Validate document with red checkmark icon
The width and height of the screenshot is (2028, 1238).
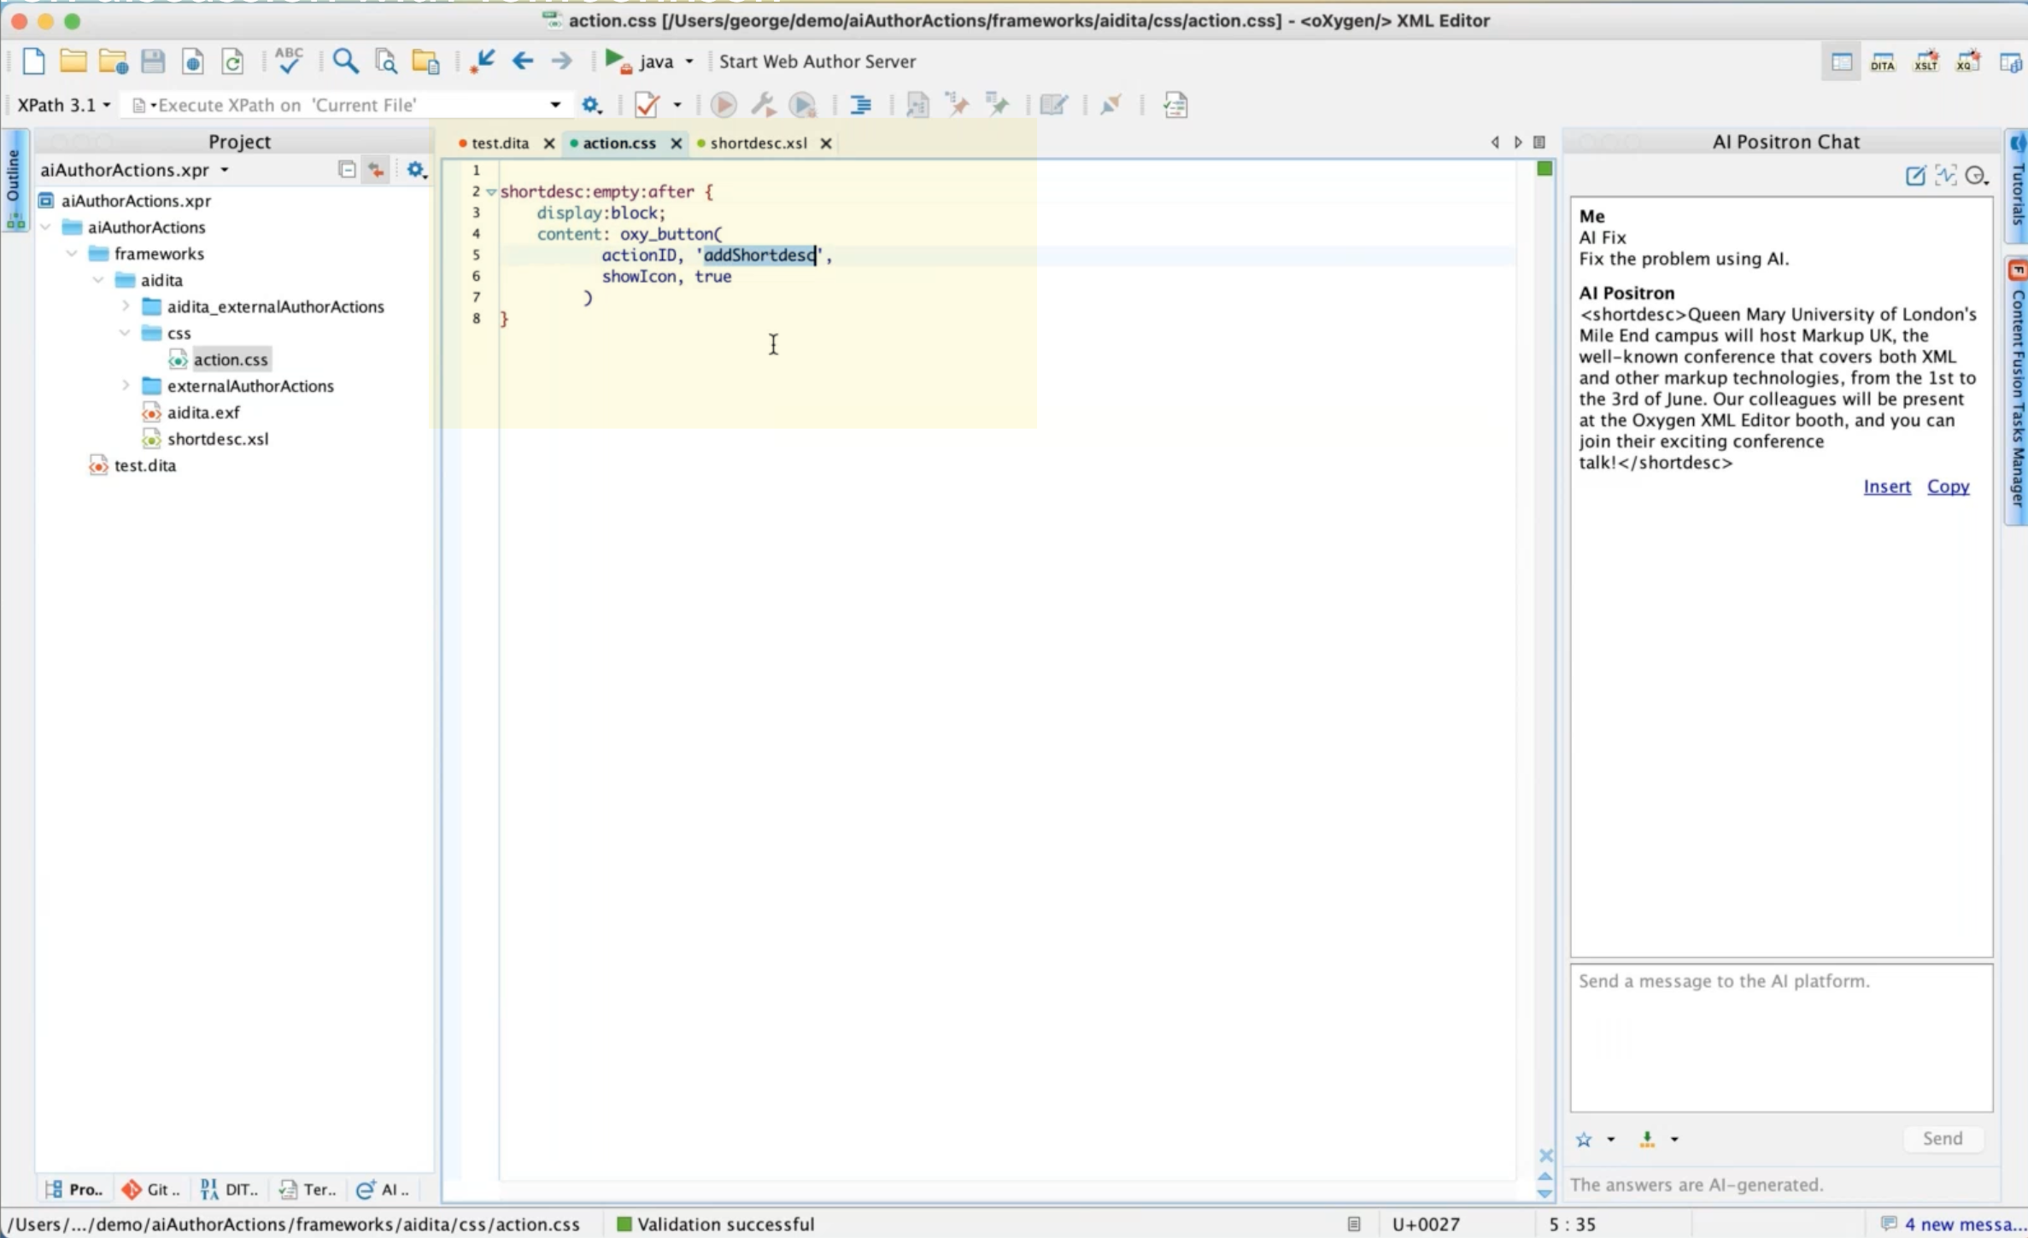pos(647,105)
